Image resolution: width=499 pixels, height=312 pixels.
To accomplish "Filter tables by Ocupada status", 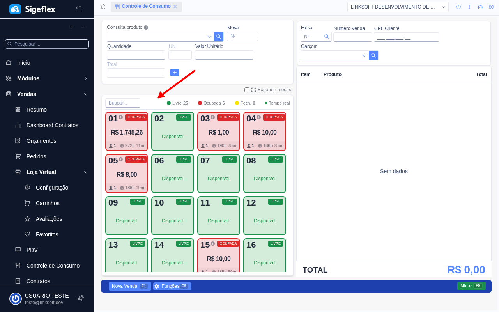I will coord(211,103).
